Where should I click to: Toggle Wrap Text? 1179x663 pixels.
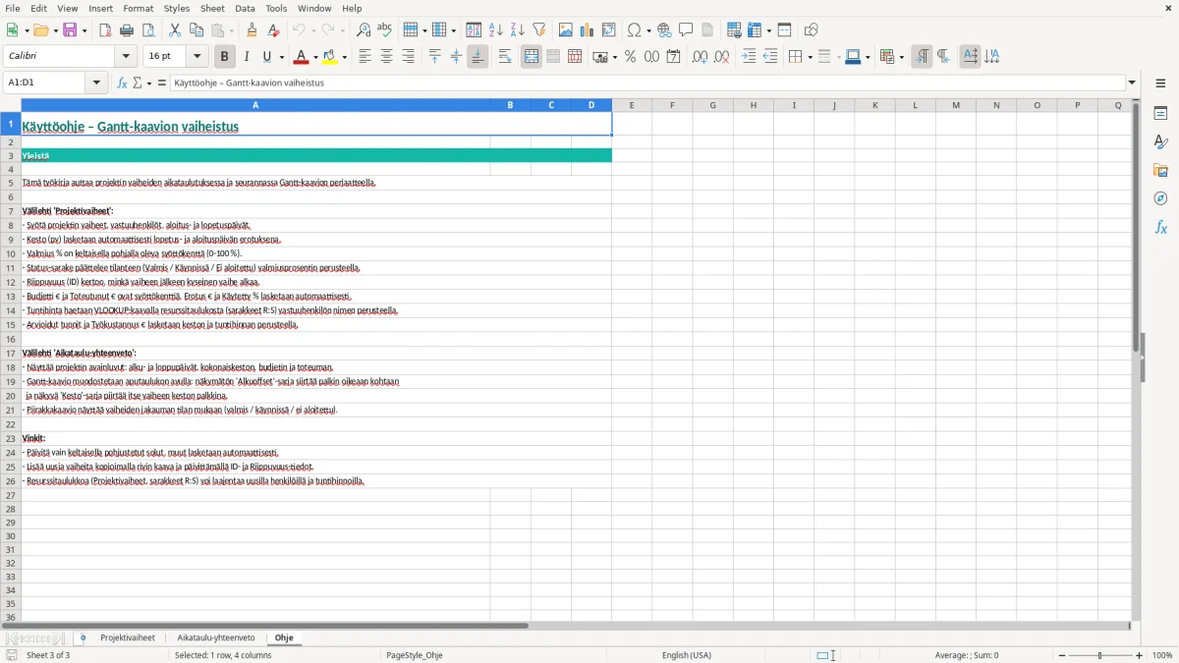coord(505,57)
